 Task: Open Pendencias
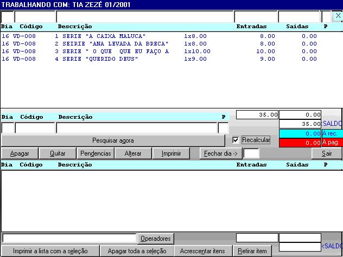coord(96,153)
